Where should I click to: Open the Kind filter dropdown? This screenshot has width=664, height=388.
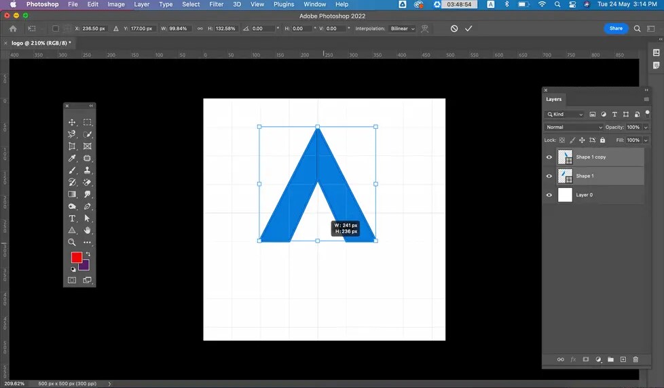(x=565, y=114)
